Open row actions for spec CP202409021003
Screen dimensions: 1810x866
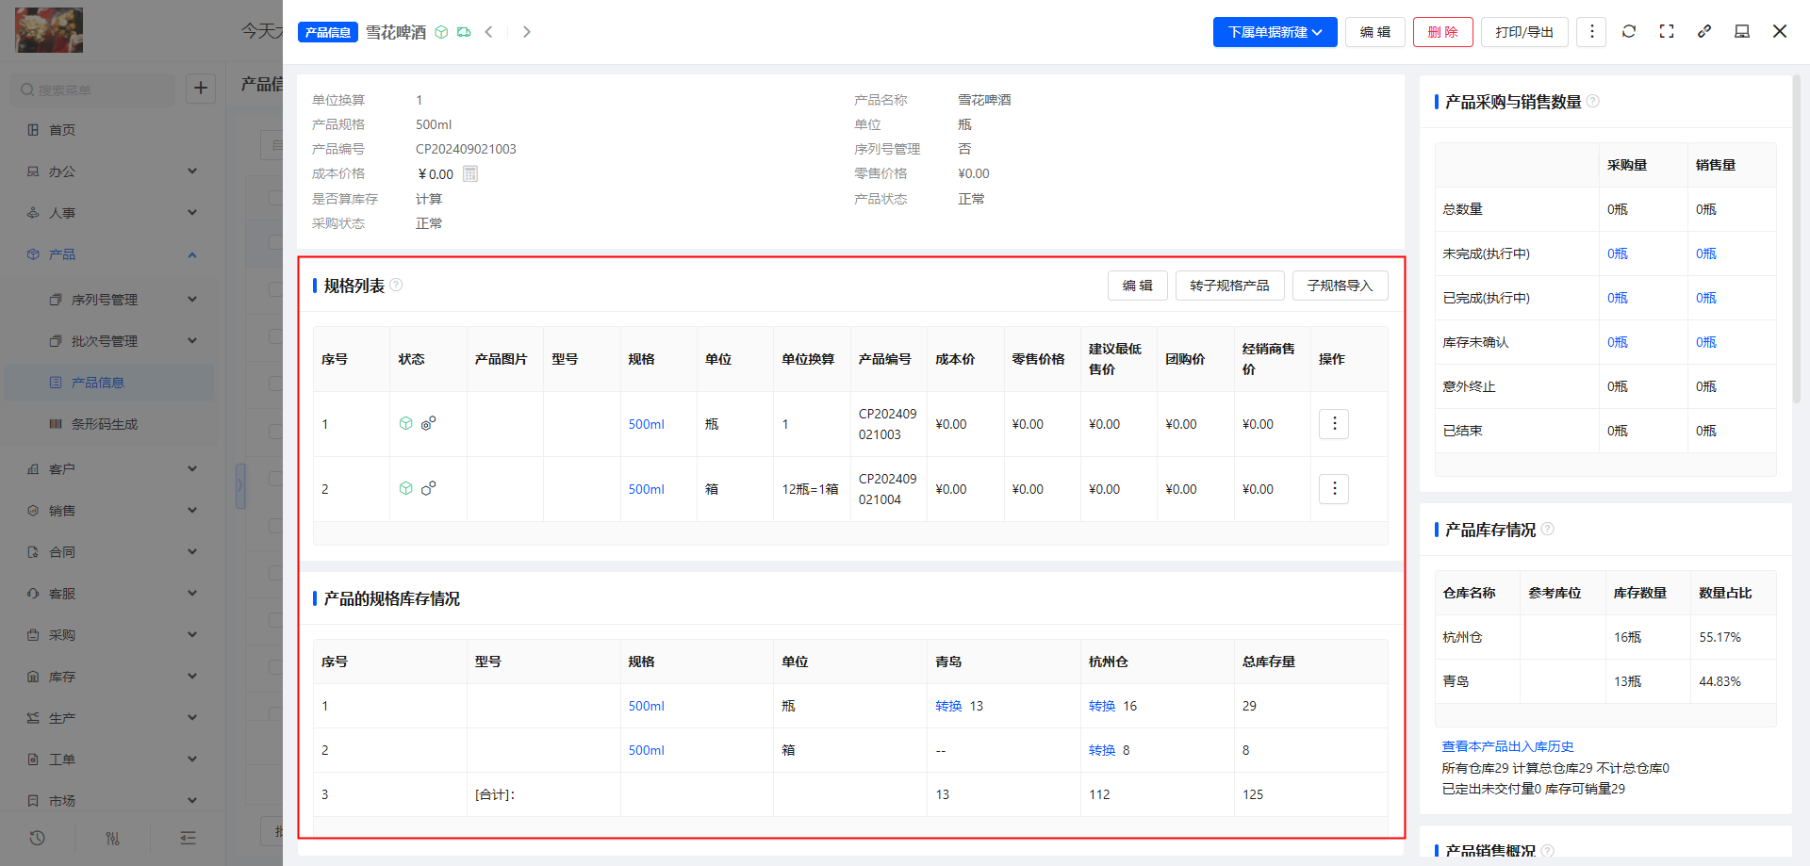click(1334, 424)
